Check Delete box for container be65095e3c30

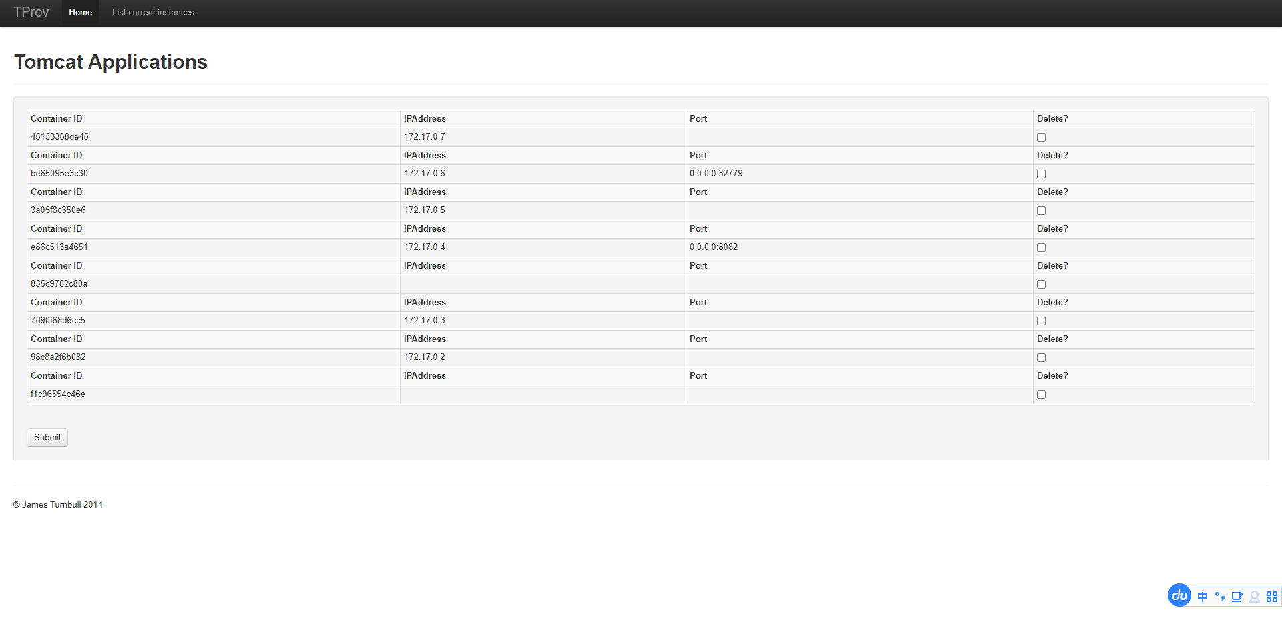(x=1041, y=174)
